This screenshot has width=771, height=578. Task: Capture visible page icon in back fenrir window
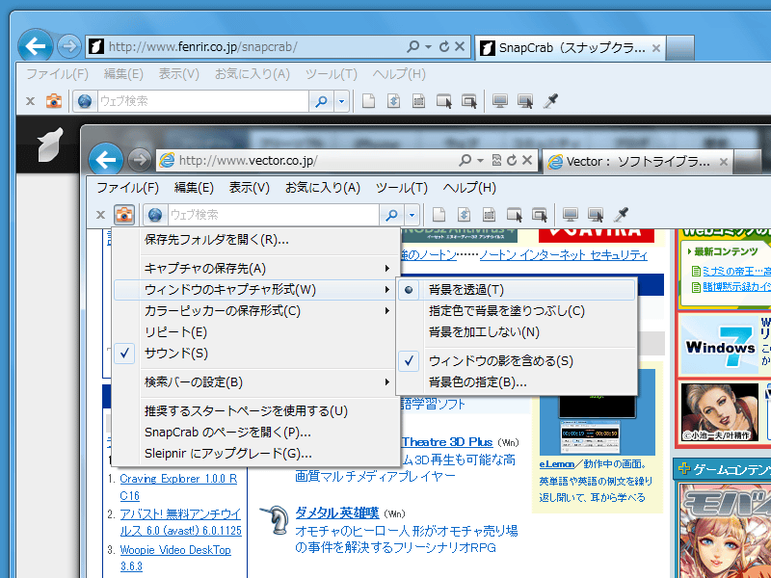tap(368, 101)
